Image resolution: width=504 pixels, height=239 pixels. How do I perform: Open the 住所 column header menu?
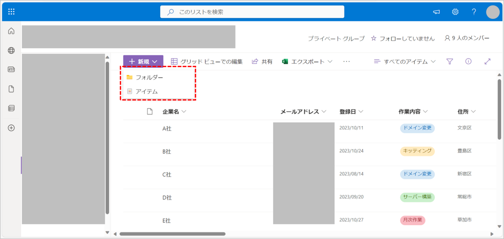point(467,112)
